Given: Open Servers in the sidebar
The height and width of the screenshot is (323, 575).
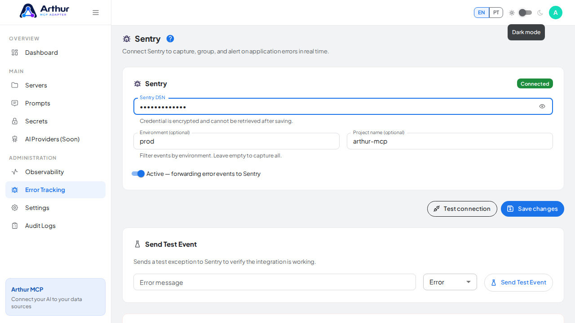Looking at the screenshot, I should coord(55,85).
